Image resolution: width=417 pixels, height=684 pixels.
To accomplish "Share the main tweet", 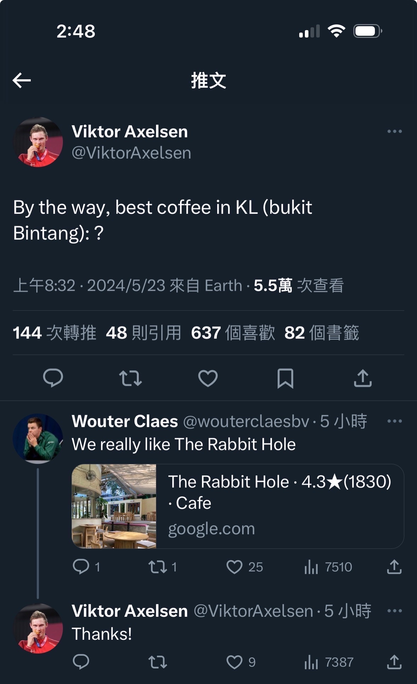I will (363, 378).
